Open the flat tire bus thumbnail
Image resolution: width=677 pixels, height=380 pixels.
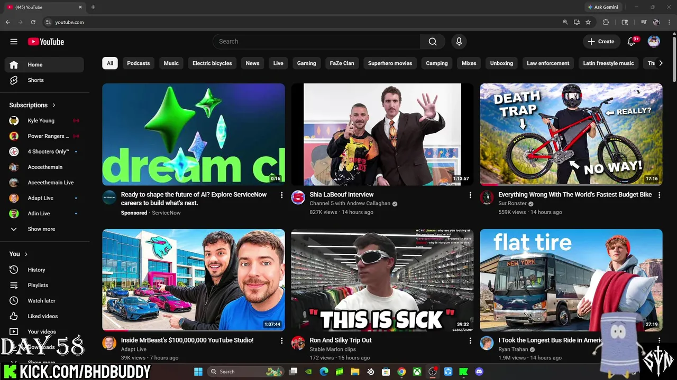click(x=571, y=280)
